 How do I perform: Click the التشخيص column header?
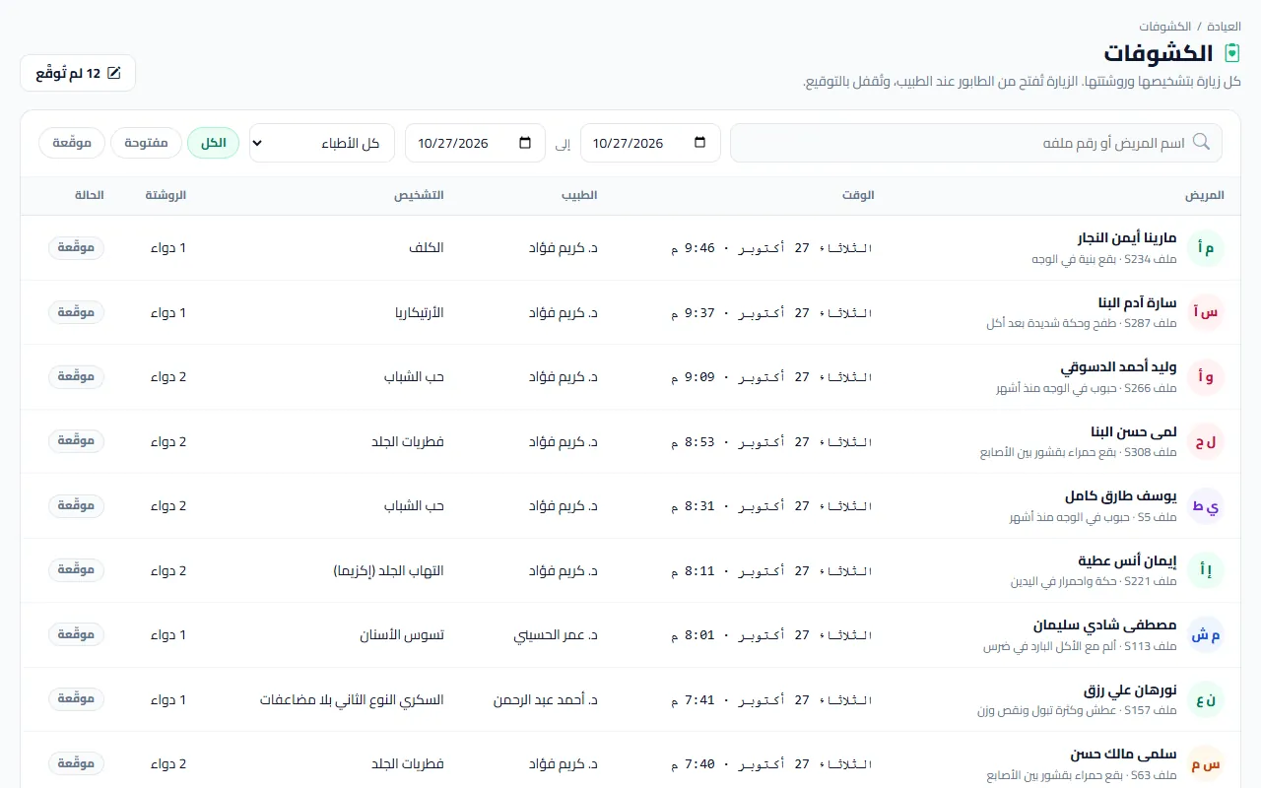coord(419,195)
